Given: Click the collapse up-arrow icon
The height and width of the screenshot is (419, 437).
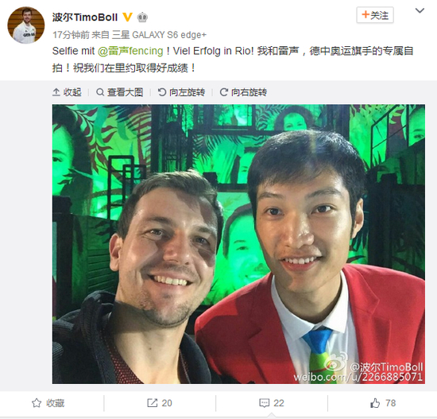Looking at the screenshot, I should tap(56, 92).
